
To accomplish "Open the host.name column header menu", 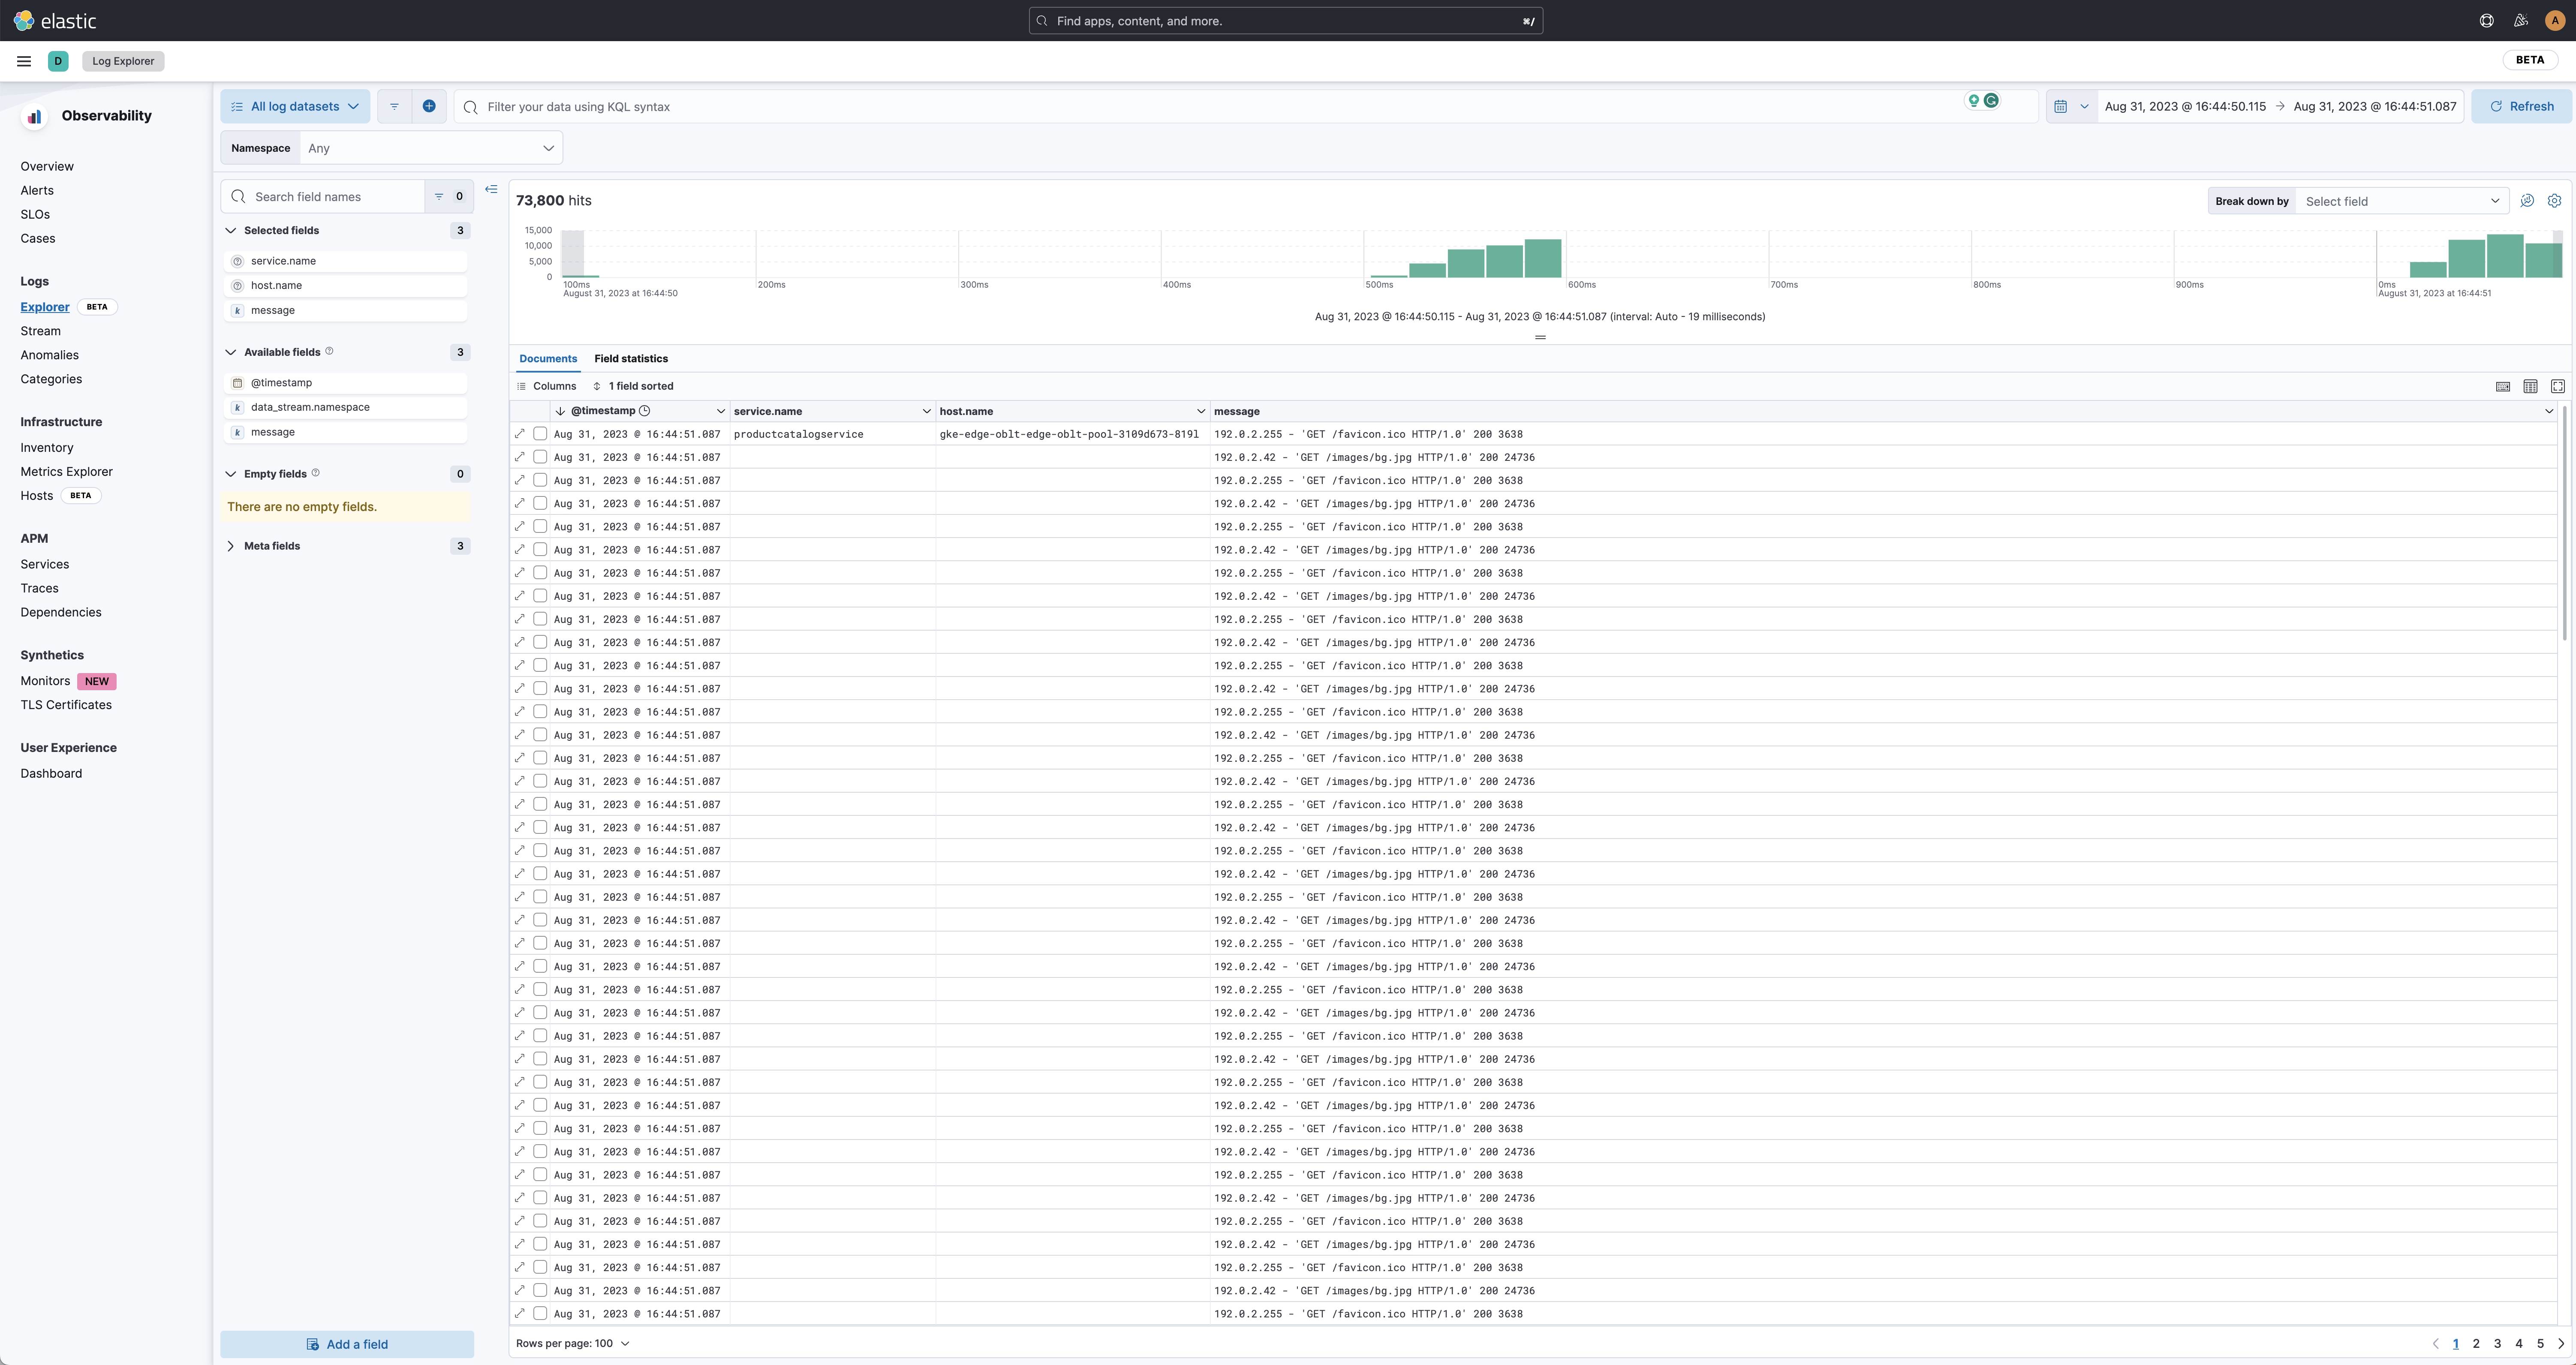I will [x=1201, y=411].
